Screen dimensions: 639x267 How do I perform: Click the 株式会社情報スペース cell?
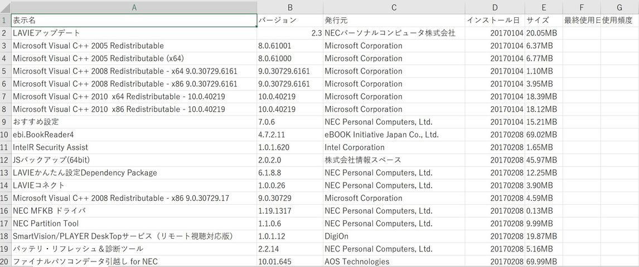click(x=394, y=160)
